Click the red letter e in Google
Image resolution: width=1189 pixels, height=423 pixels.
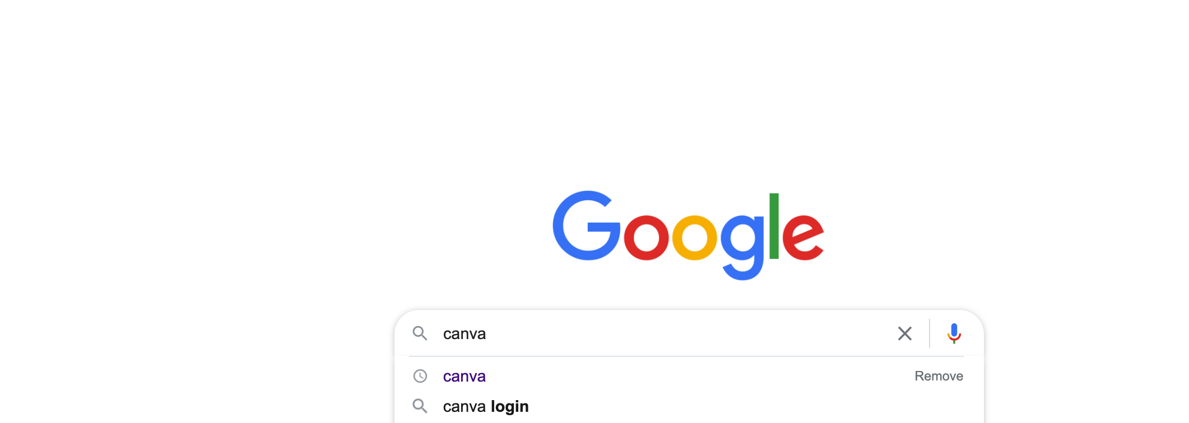803,238
